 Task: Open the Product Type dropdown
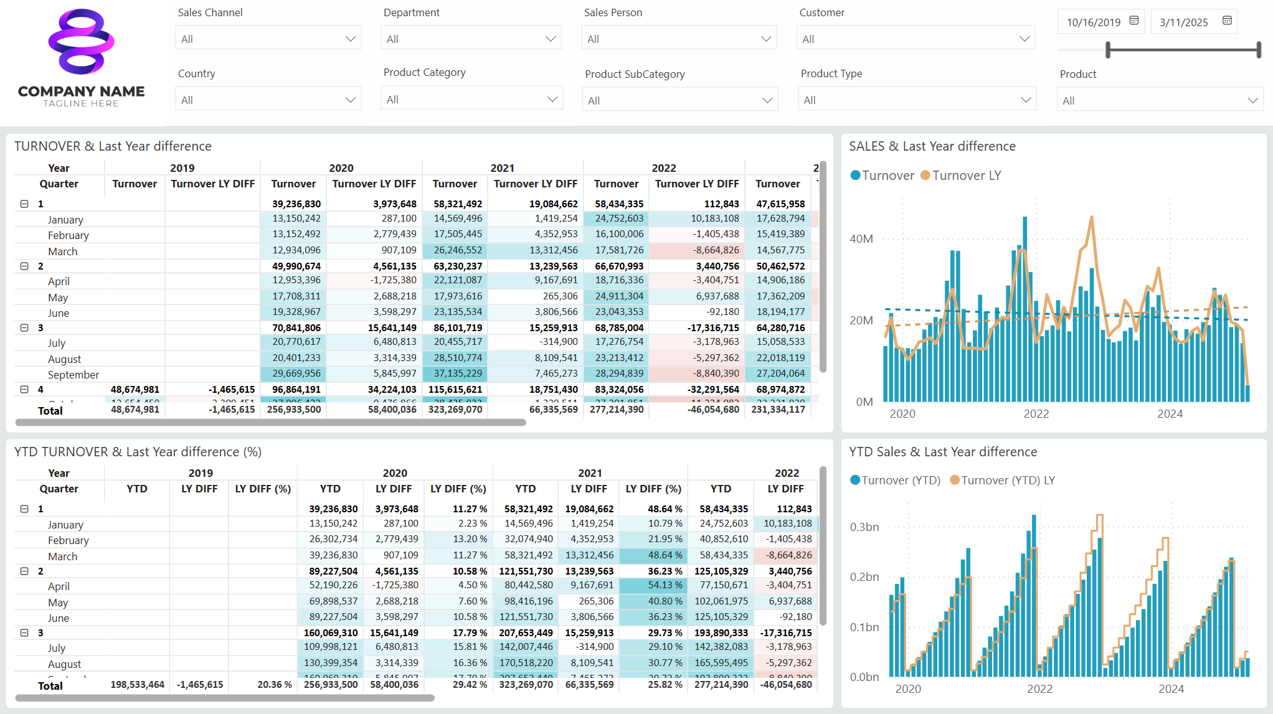pyautogui.click(x=917, y=100)
